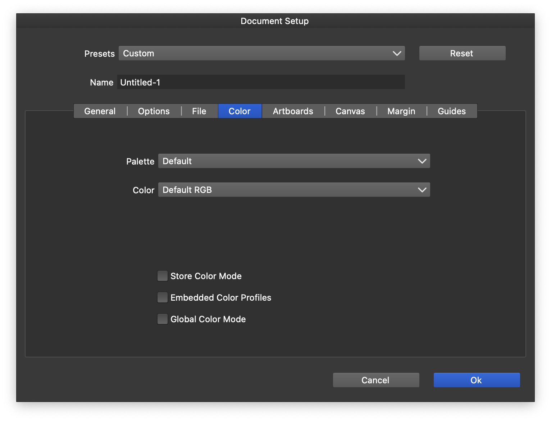551x421 pixels.
Task: Open the Options tab
Action: [x=154, y=111]
